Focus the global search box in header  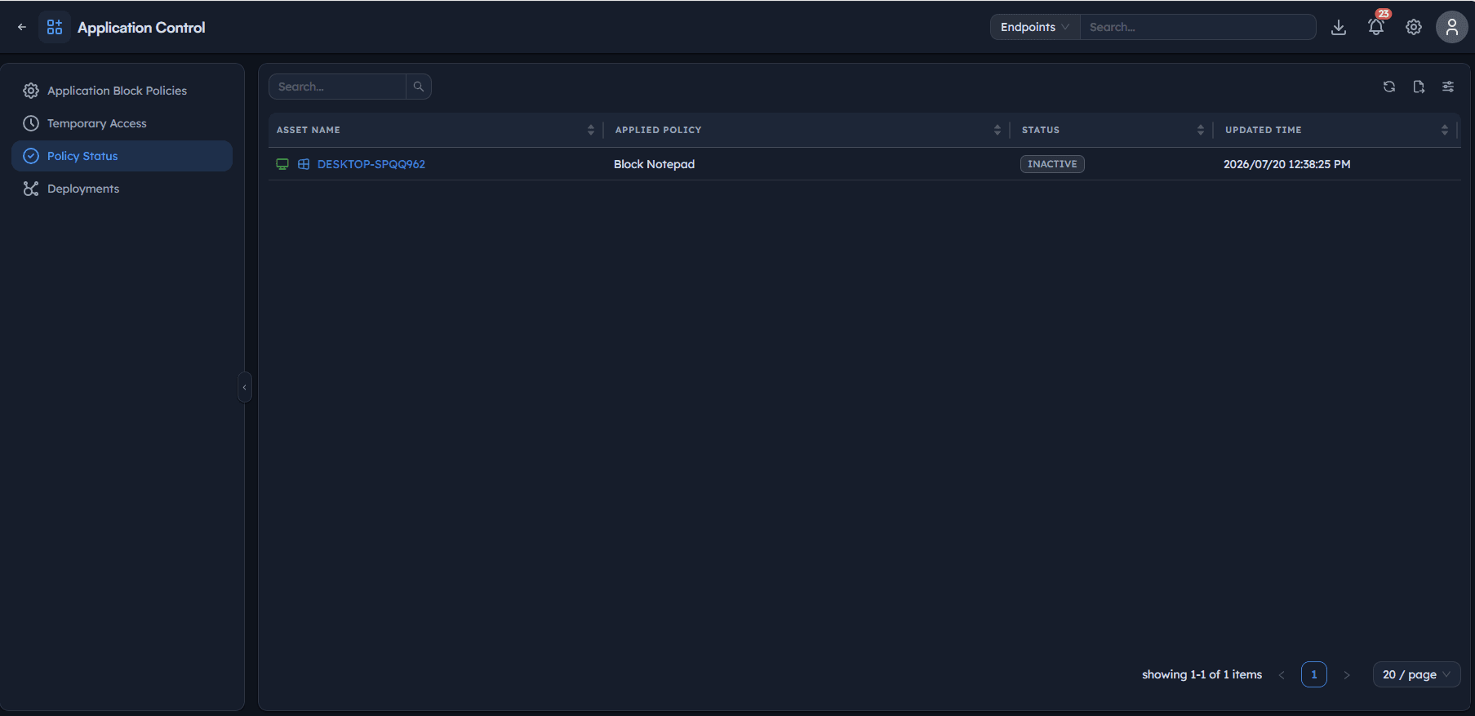pyautogui.click(x=1197, y=27)
